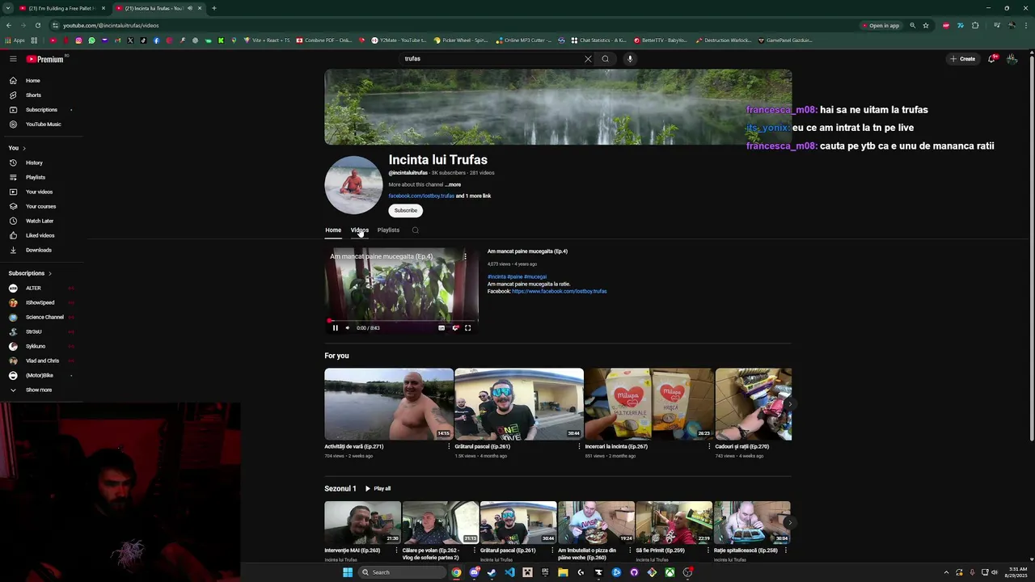Pause the featured channel video
The image size is (1035, 582).
tap(335, 328)
